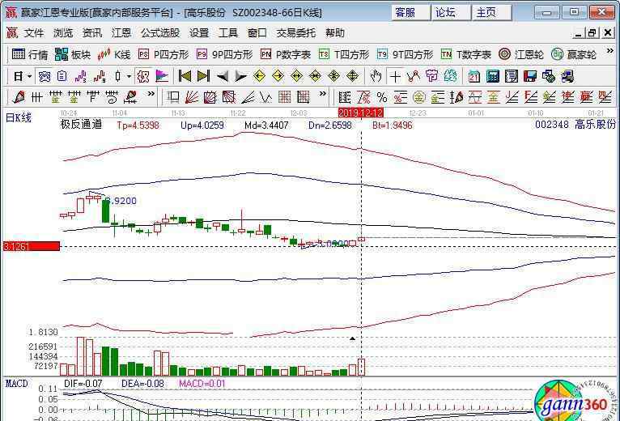This screenshot has width=620, height=421.
Task: Click the Dn=2.6598 value
Action: coord(329,125)
